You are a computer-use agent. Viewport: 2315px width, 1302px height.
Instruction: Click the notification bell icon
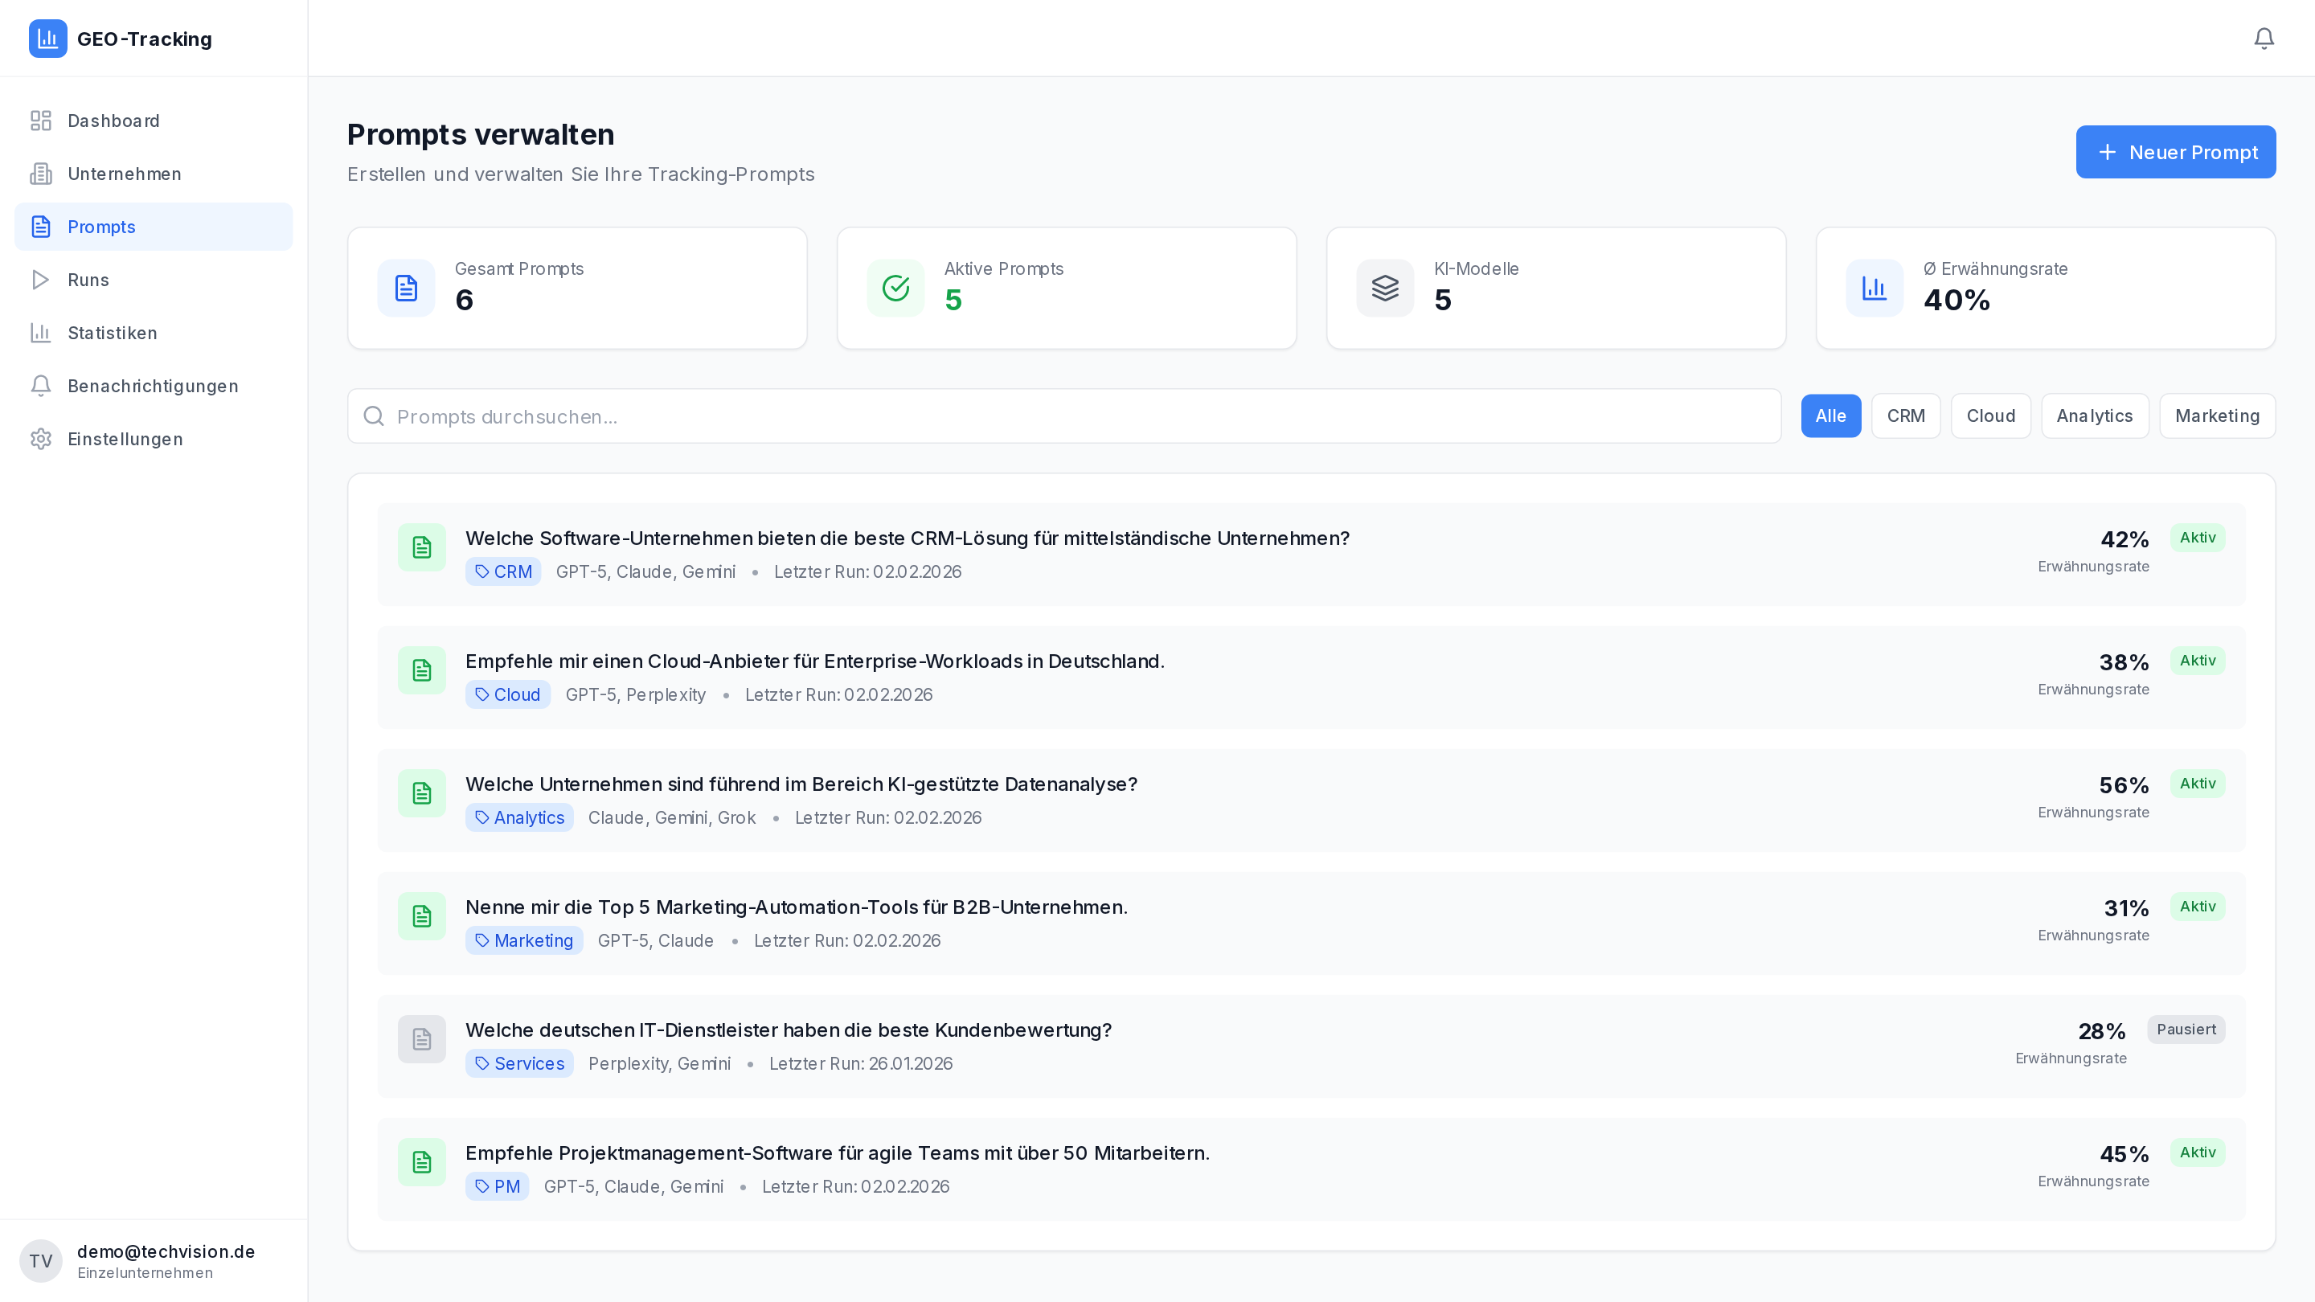pos(2263,39)
